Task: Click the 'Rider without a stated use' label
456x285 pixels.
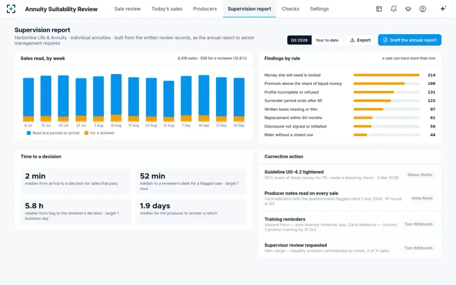Action: (289, 135)
